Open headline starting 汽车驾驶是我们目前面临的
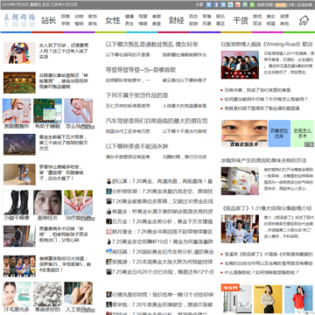315x315 pixels. coord(157,121)
